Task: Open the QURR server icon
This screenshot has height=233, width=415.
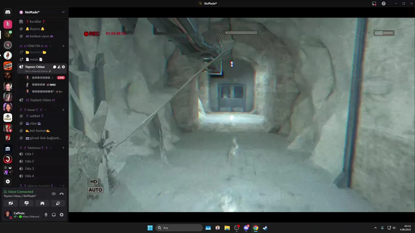Action: tap(8, 66)
